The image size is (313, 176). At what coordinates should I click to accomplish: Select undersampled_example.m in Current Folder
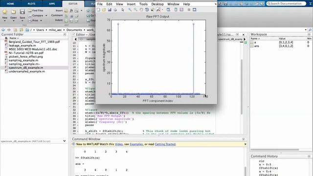27,71
